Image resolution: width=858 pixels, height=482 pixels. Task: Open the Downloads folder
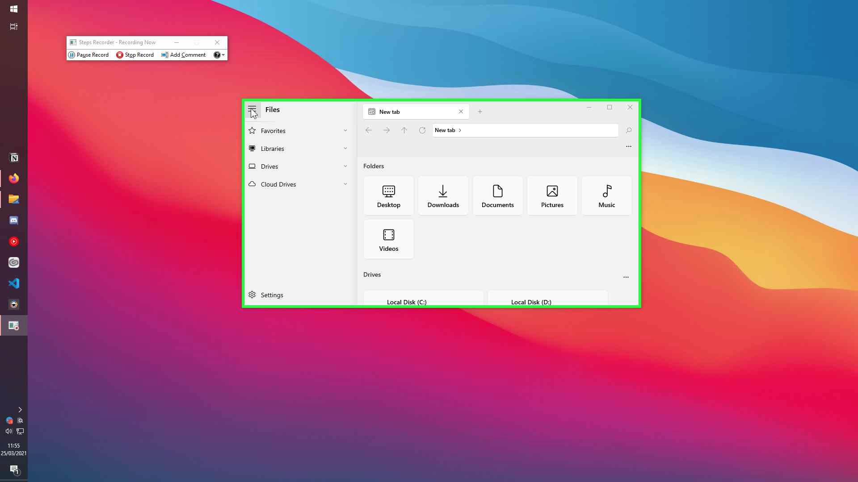click(443, 195)
